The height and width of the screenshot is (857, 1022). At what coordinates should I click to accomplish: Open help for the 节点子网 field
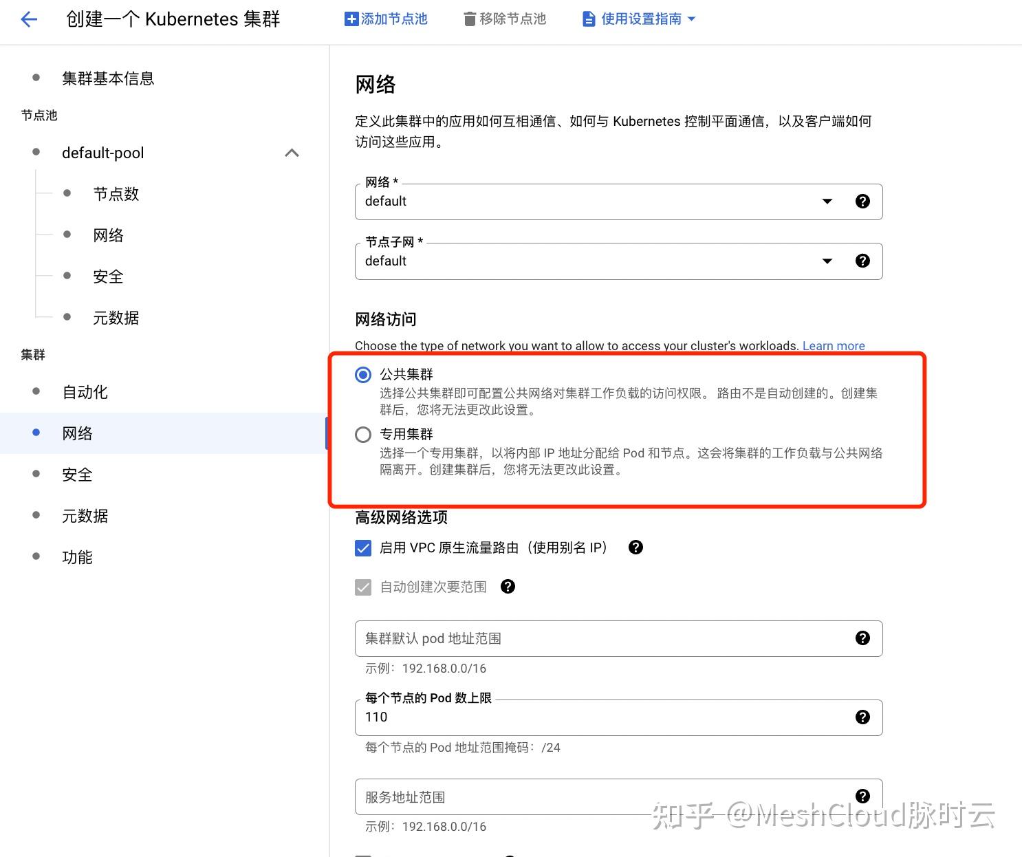862,261
